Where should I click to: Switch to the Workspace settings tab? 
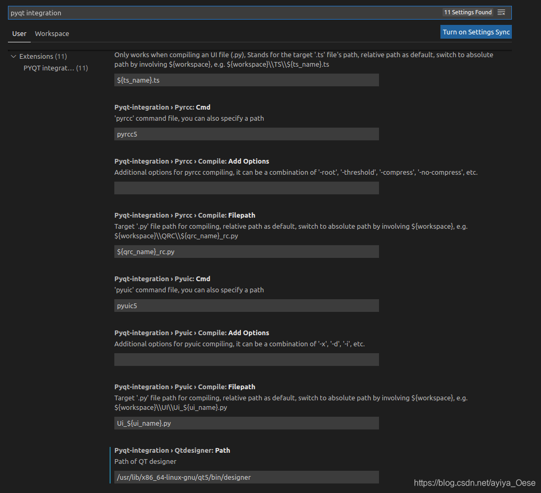point(52,33)
